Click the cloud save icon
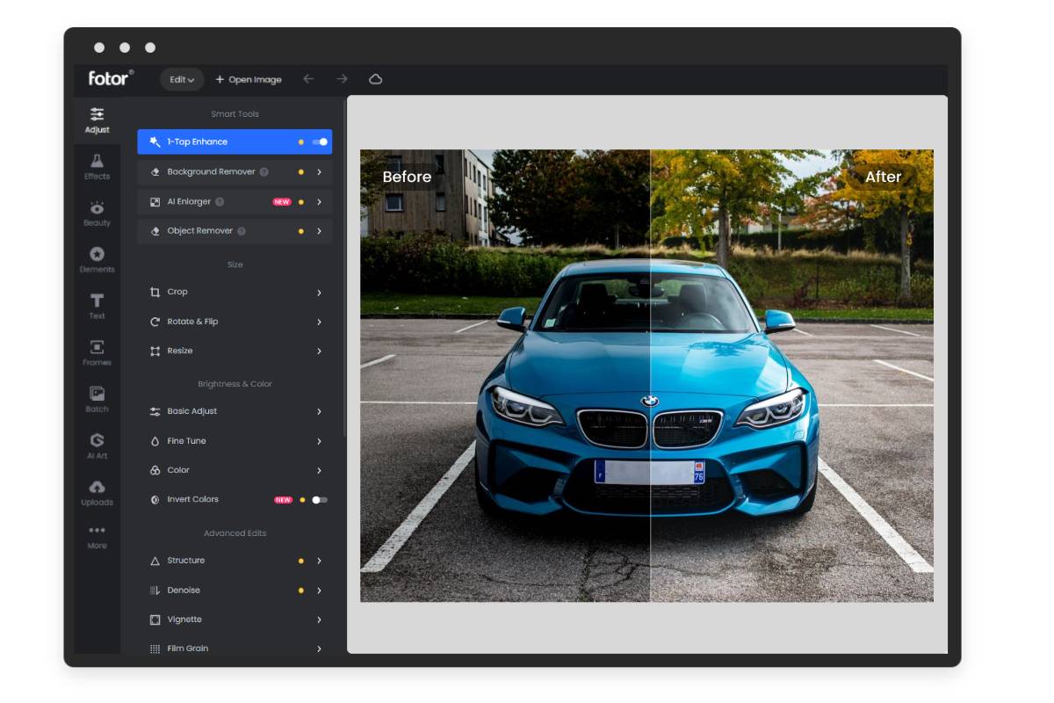1054x703 pixels. click(x=376, y=79)
